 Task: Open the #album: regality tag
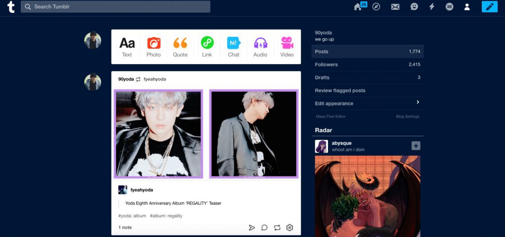click(x=166, y=216)
